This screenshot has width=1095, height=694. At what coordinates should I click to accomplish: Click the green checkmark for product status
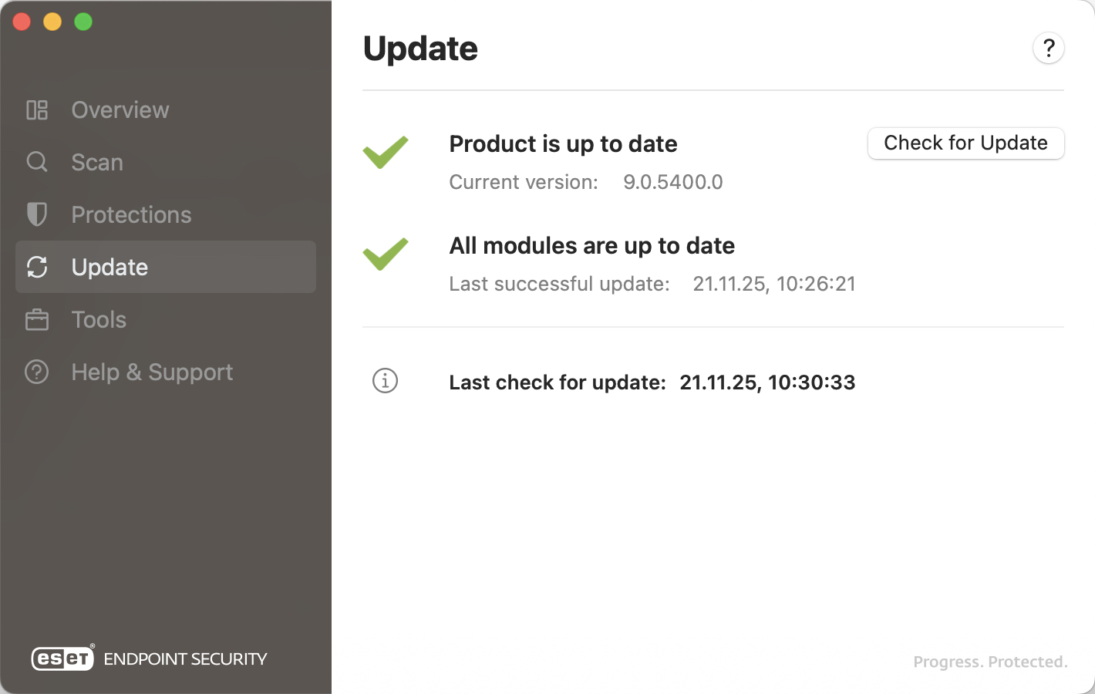(386, 152)
